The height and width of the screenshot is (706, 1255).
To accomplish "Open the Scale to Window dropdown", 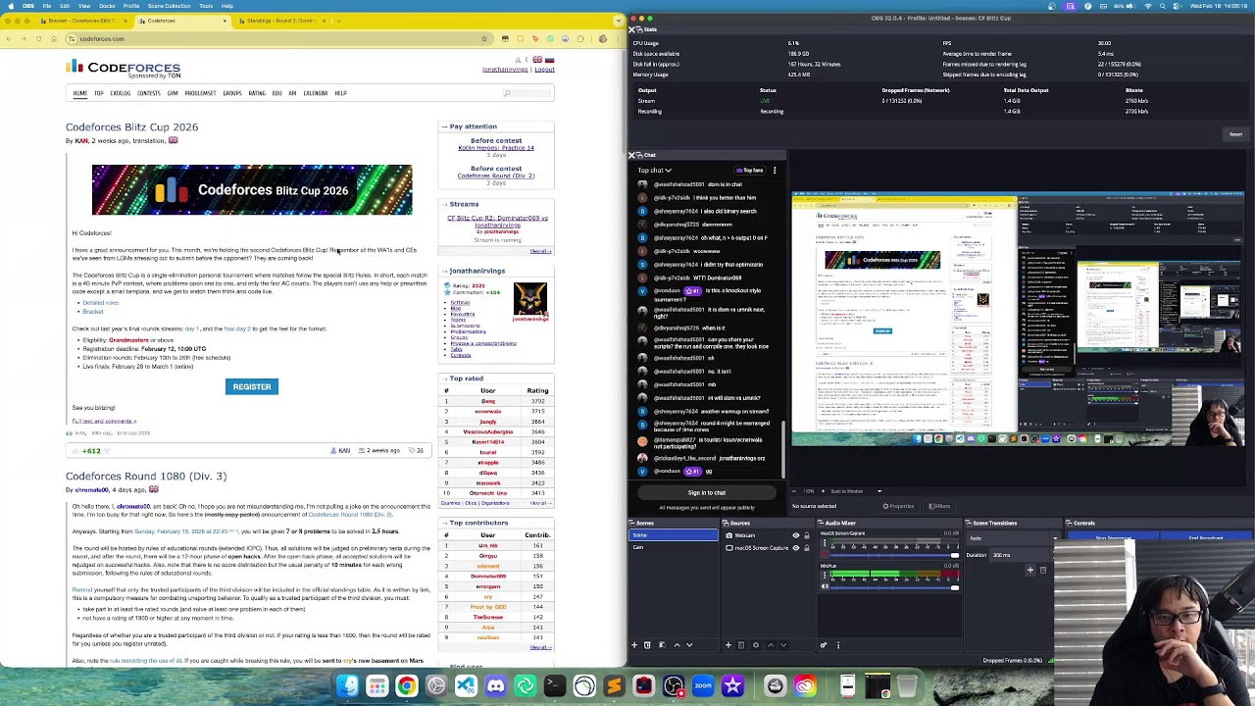I will click(x=855, y=491).
